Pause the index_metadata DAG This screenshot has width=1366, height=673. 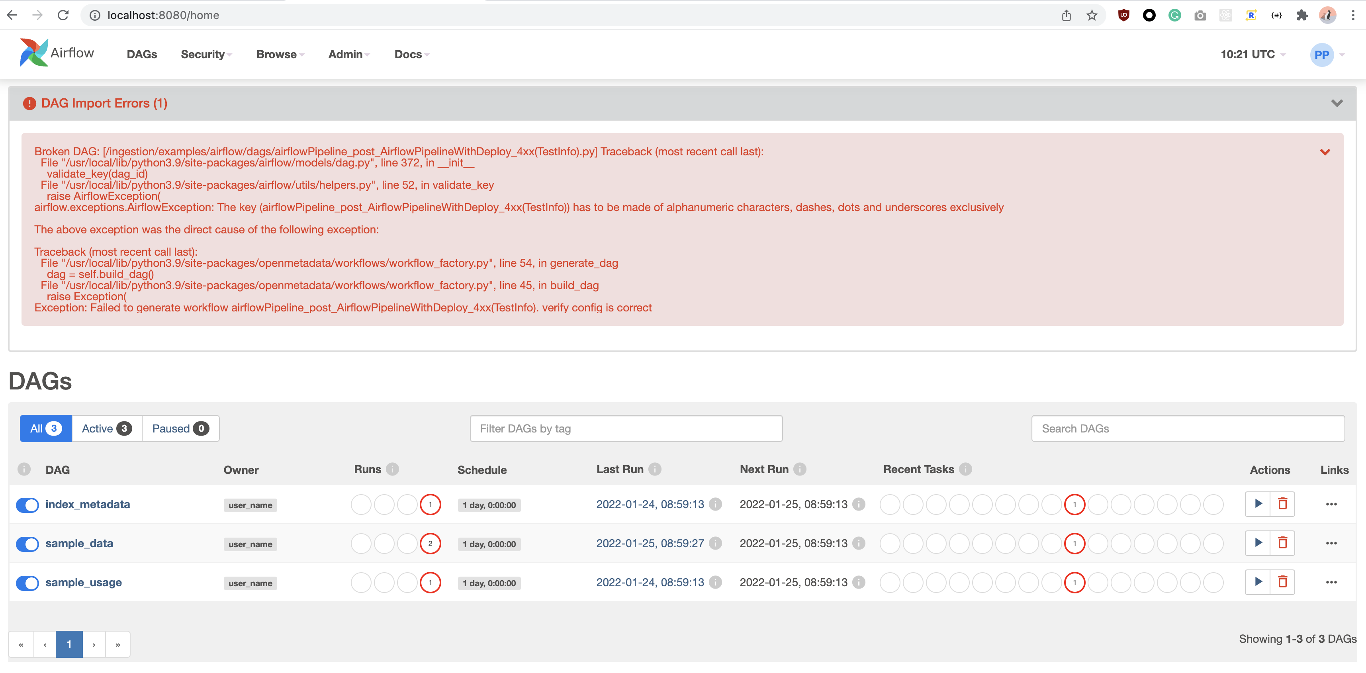pyautogui.click(x=27, y=505)
